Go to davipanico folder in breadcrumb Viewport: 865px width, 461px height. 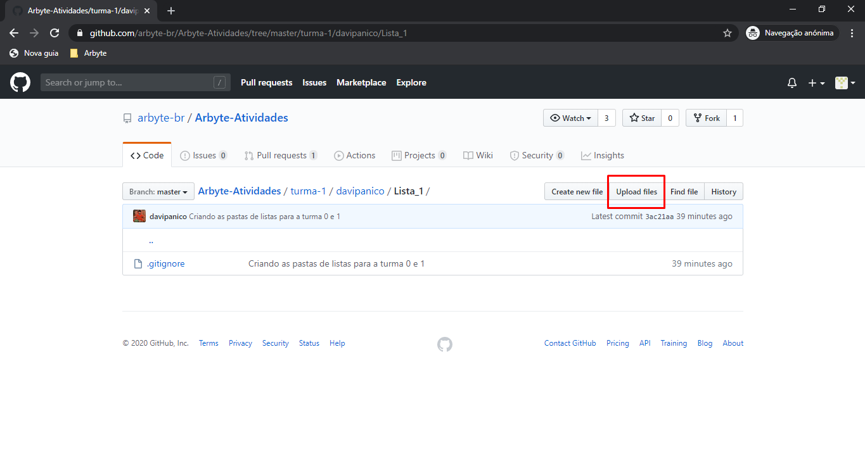(x=360, y=191)
